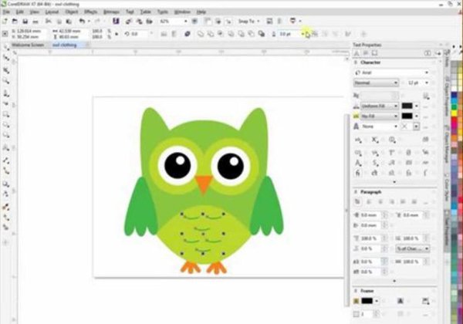This screenshot has height=324, width=463.
Task: Click the Weld shapes icon
Action: pyautogui.click(x=201, y=34)
